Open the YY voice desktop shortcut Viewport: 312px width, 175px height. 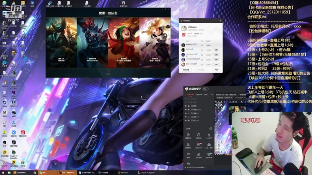tap(14, 54)
